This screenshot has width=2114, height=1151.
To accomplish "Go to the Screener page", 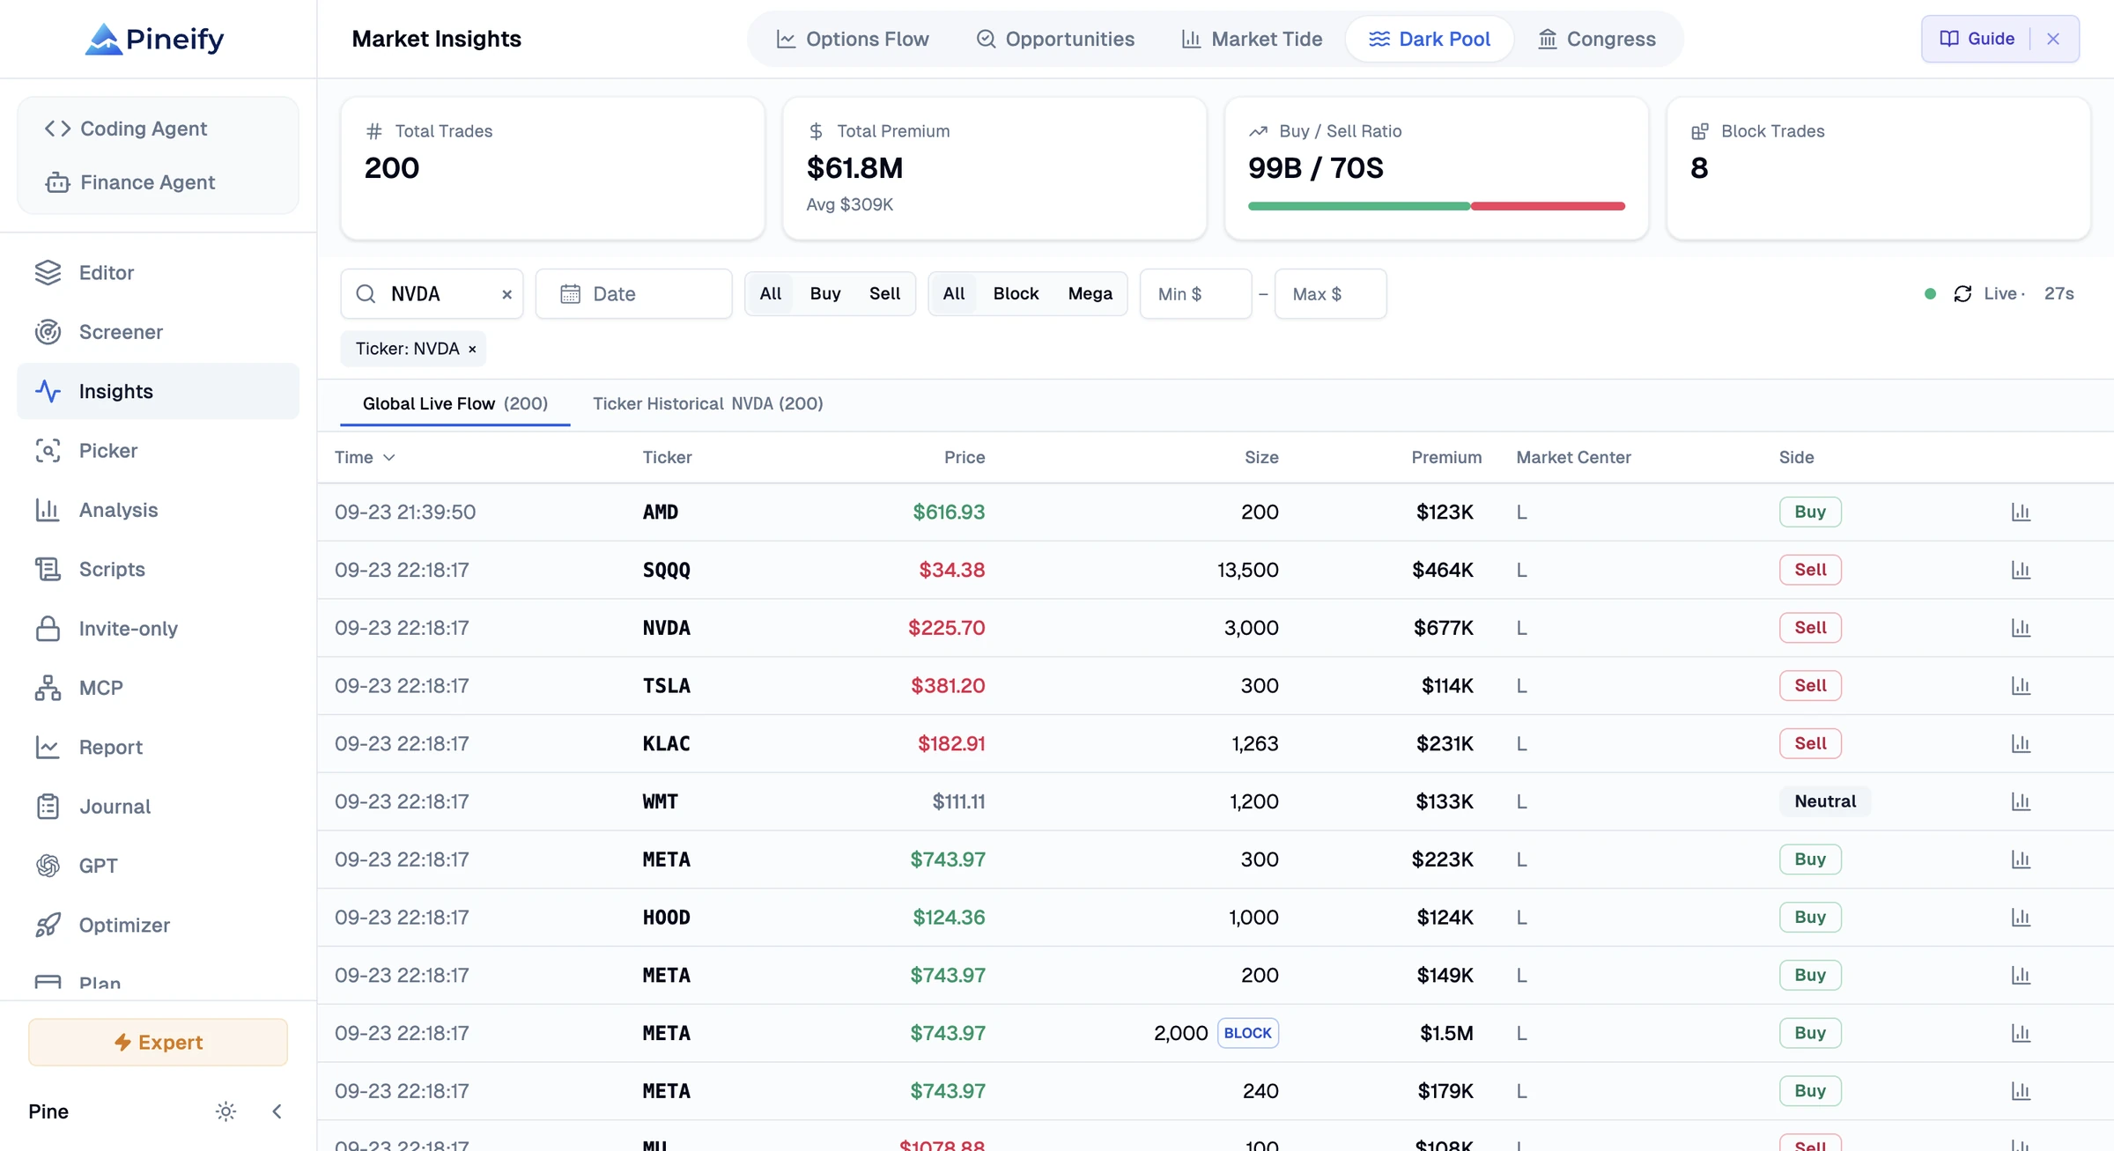I will [158, 332].
